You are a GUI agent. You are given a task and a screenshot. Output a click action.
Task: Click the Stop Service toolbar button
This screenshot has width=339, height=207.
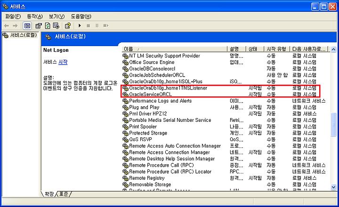pyautogui.click(x=88, y=26)
